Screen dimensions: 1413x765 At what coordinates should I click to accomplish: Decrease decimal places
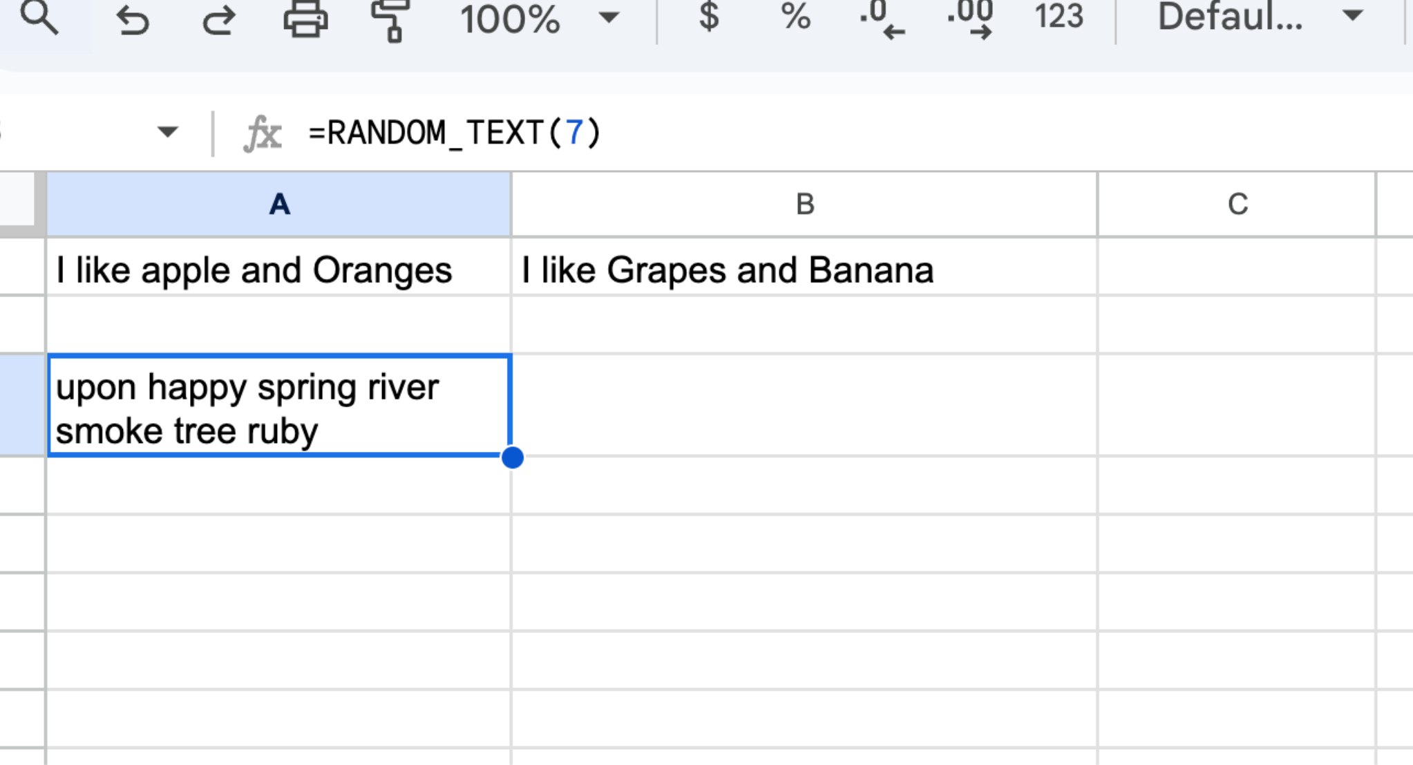point(882,19)
